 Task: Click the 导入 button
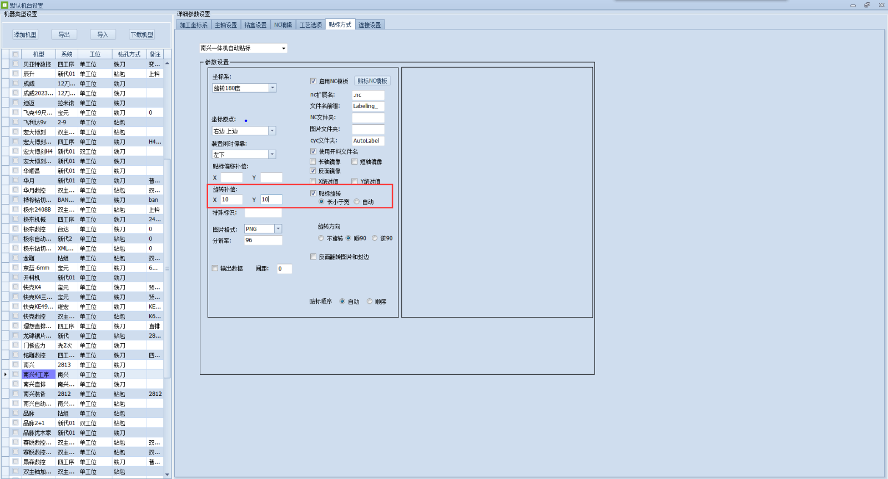(103, 34)
